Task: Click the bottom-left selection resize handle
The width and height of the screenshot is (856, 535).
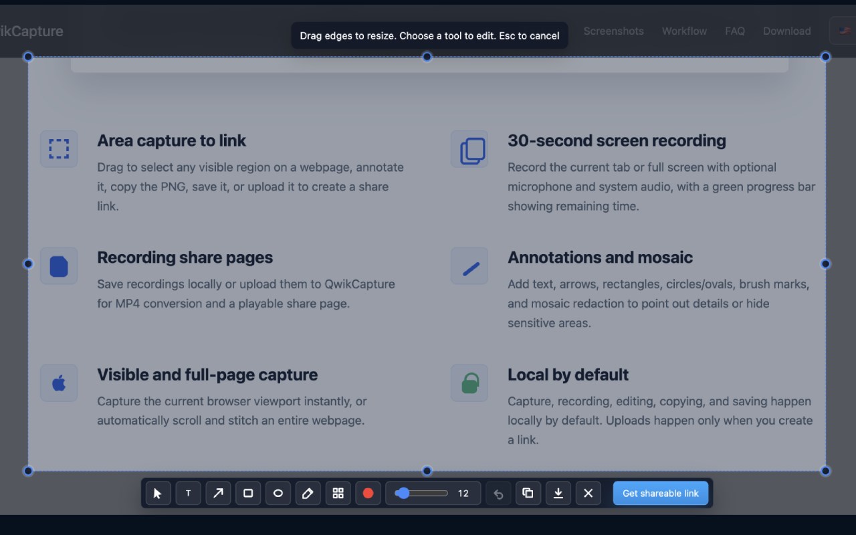Action: coord(28,471)
